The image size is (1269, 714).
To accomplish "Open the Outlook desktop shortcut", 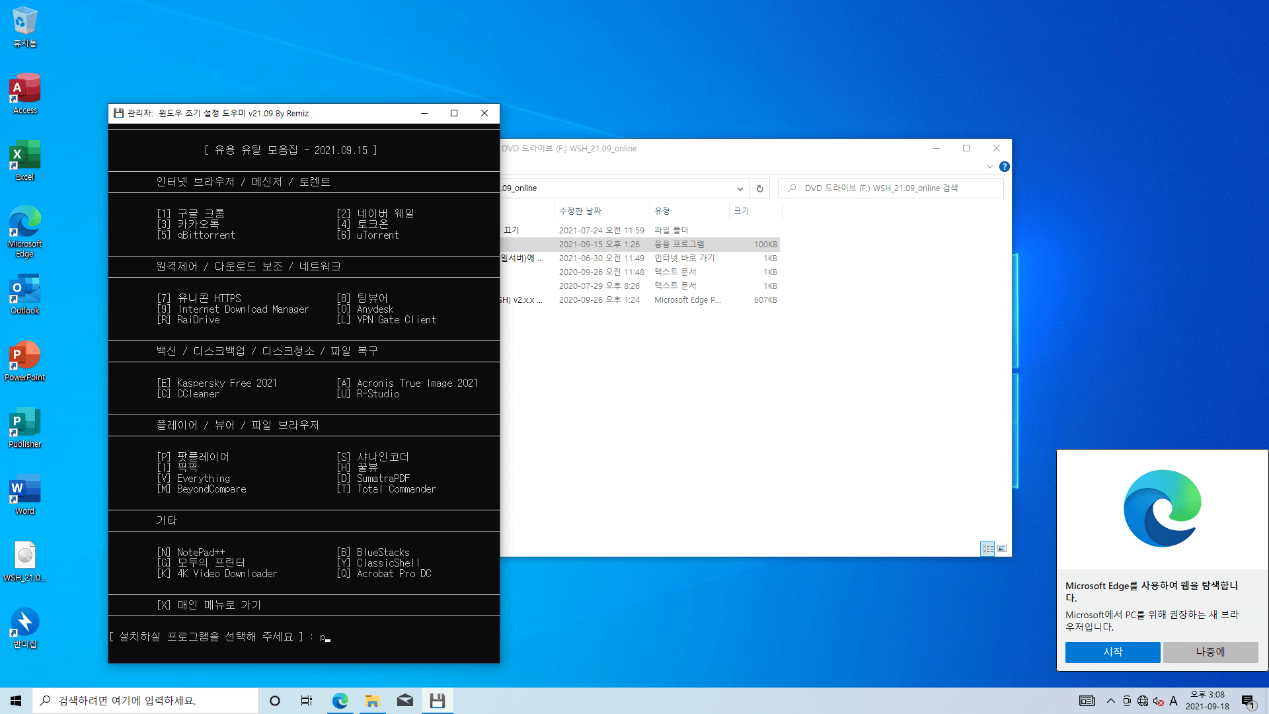I will (25, 294).
